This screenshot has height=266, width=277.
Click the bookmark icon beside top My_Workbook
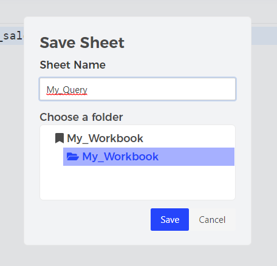point(60,138)
